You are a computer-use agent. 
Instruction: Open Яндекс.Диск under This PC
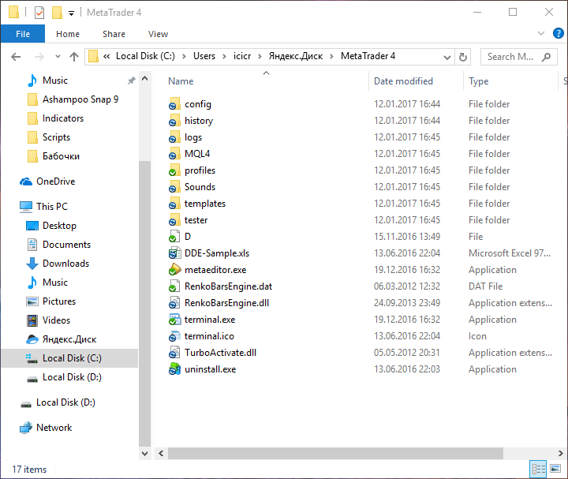(69, 339)
